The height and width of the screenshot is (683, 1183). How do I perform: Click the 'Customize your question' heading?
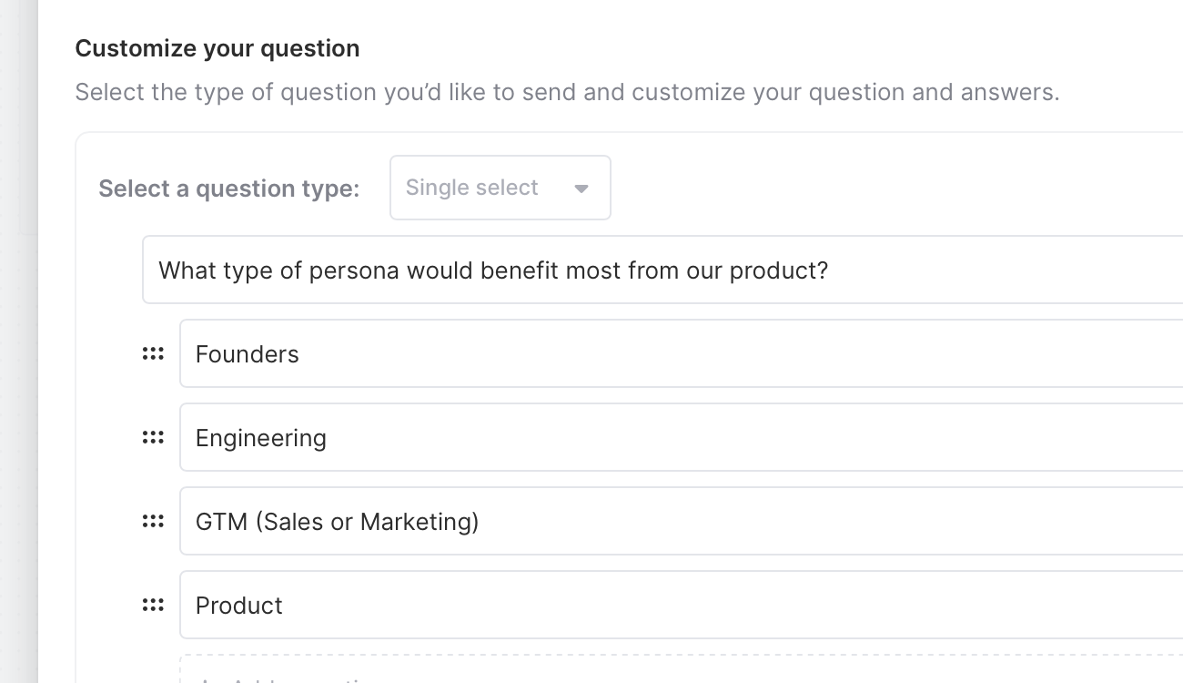pyautogui.click(x=217, y=48)
